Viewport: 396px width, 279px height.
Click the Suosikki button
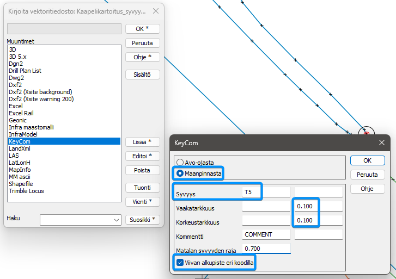pos(142,220)
